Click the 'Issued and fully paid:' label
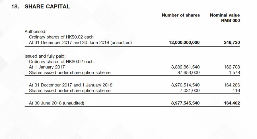Screen dimensions: 257x139 pos(45,56)
